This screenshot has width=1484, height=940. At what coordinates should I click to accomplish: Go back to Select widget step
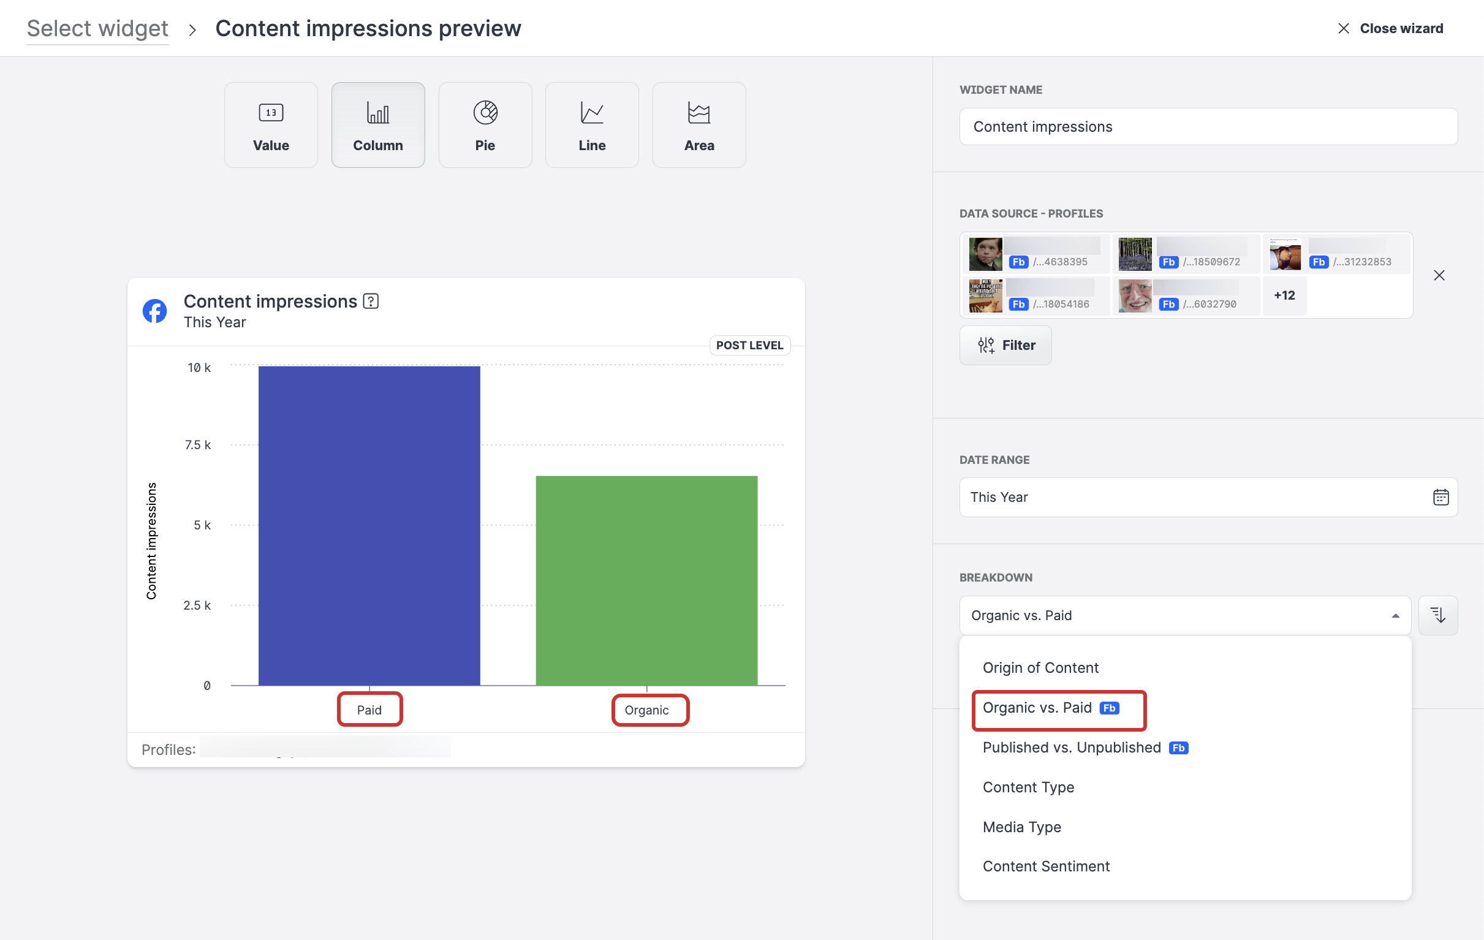(x=97, y=28)
